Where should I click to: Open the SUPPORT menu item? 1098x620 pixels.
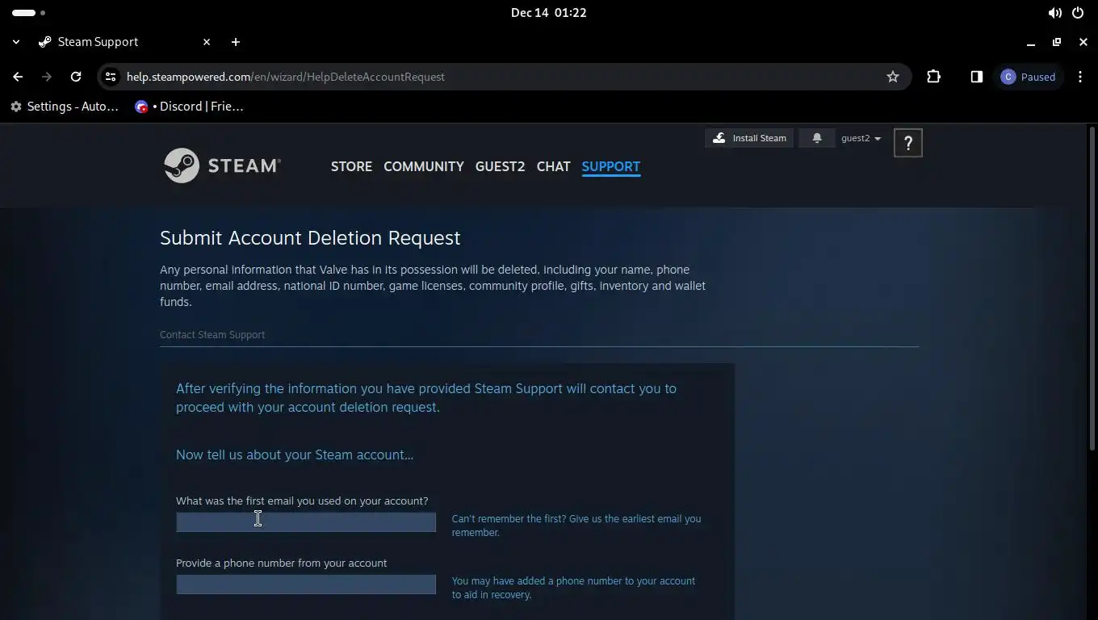[610, 166]
